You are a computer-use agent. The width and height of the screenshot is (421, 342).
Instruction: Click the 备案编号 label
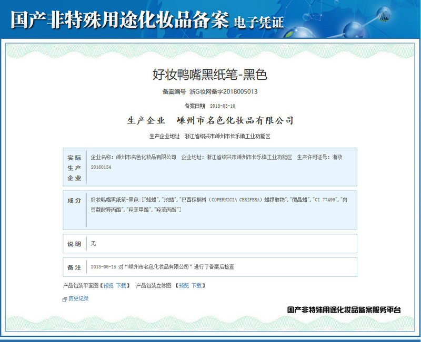point(174,91)
